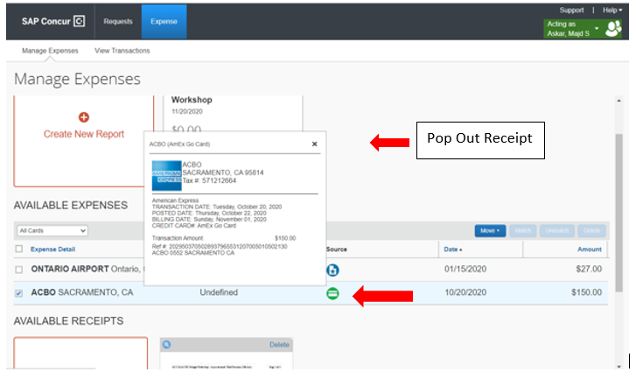
Task: Delete the available receipt image
Action: [x=279, y=345]
